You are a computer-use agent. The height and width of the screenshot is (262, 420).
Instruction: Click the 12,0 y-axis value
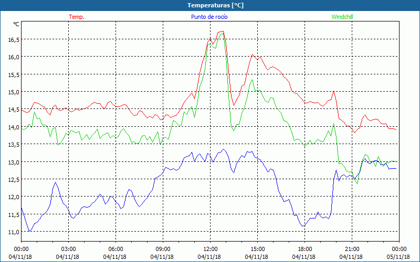(14, 197)
